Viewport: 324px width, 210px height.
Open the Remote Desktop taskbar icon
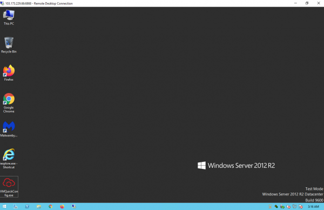74,206
